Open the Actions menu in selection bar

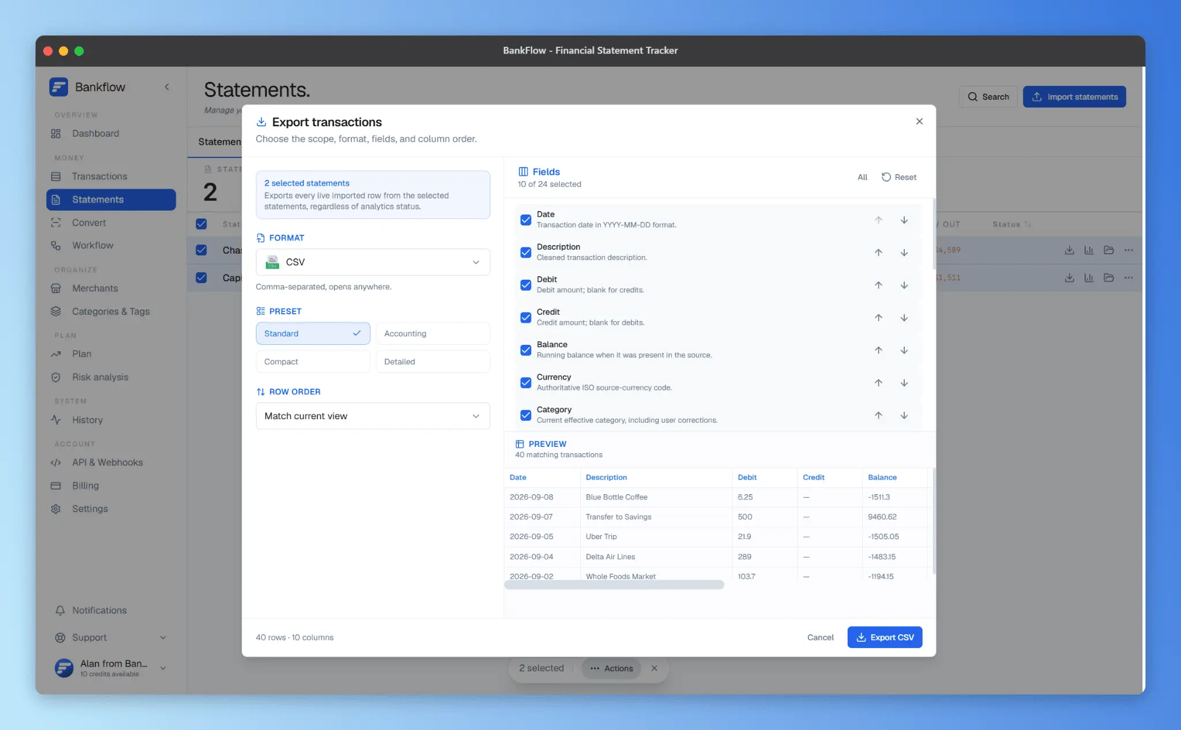[x=611, y=668]
